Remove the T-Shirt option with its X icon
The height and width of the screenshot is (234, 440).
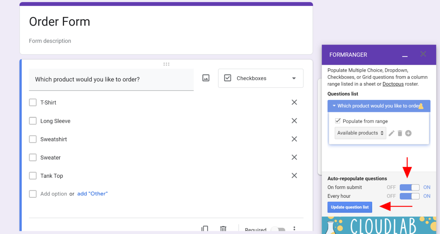point(294,102)
